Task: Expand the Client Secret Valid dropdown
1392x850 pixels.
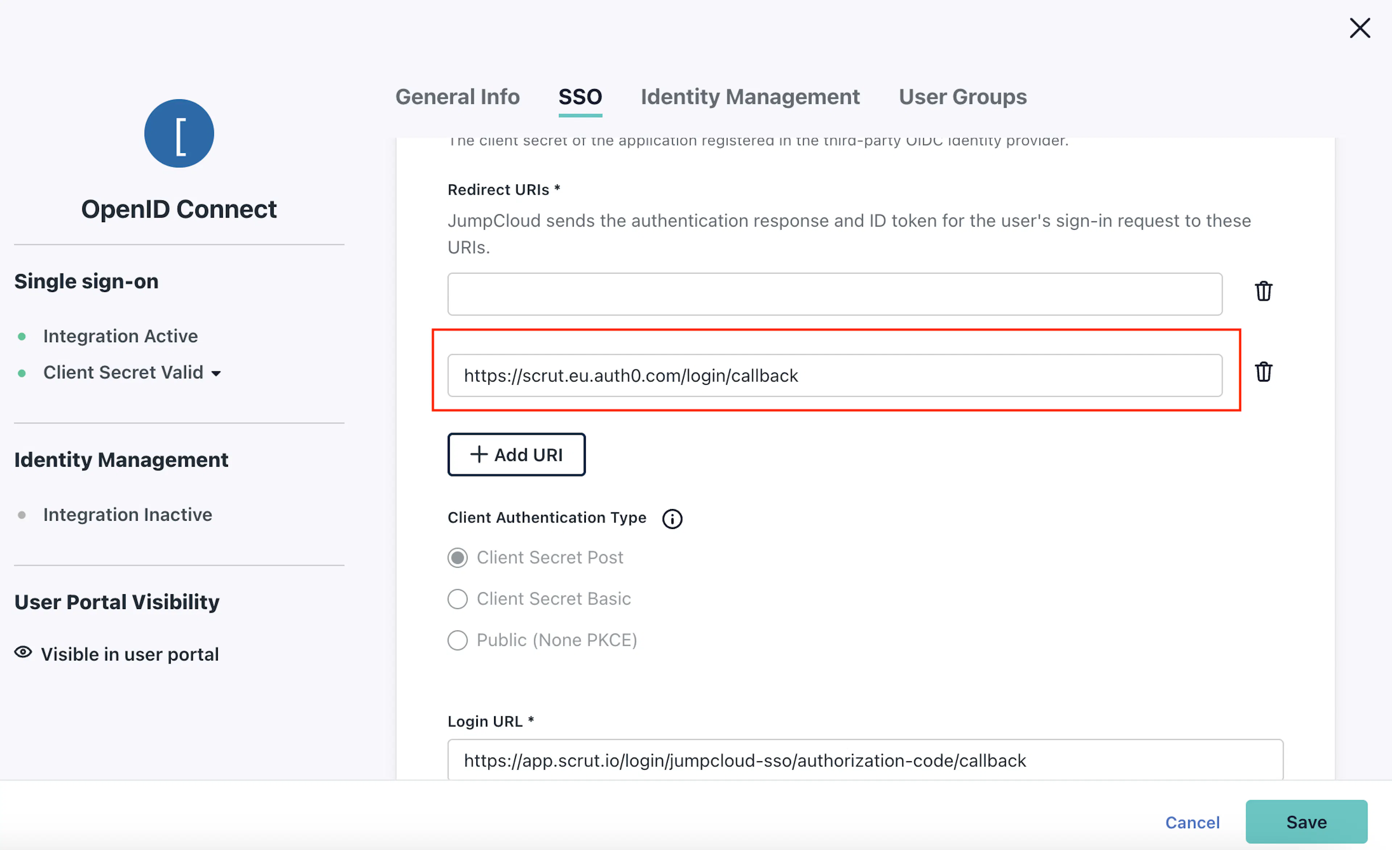Action: [216, 373]
